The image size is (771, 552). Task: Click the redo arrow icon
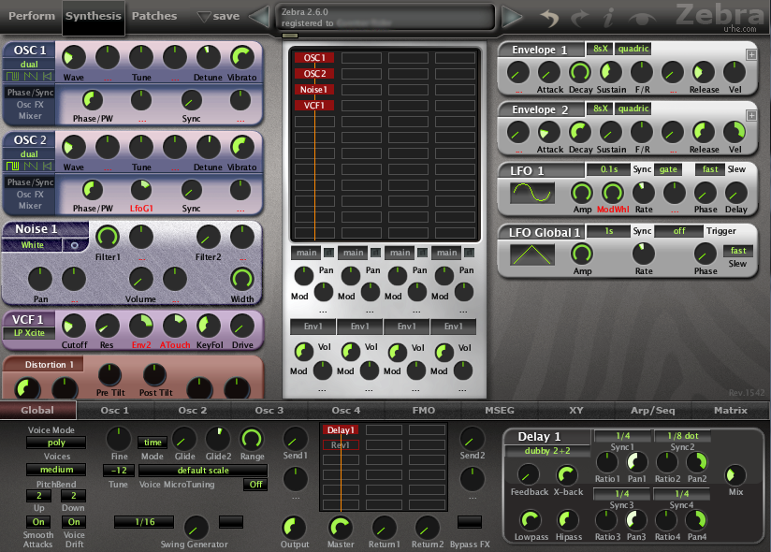[580, 18]
